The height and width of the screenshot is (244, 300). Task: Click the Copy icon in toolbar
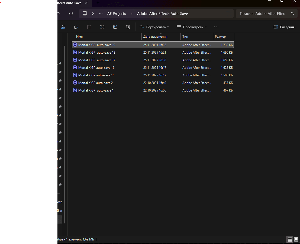coord(76,27)
